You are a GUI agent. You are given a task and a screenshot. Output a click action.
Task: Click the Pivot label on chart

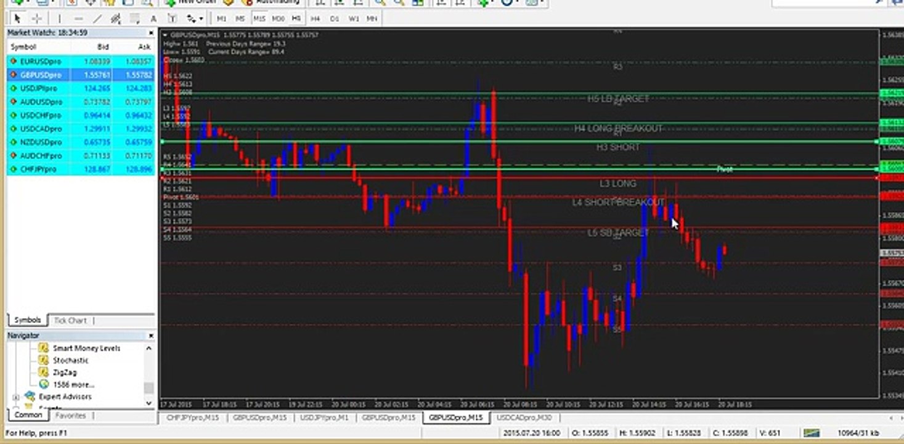click(x=725, y=168)
